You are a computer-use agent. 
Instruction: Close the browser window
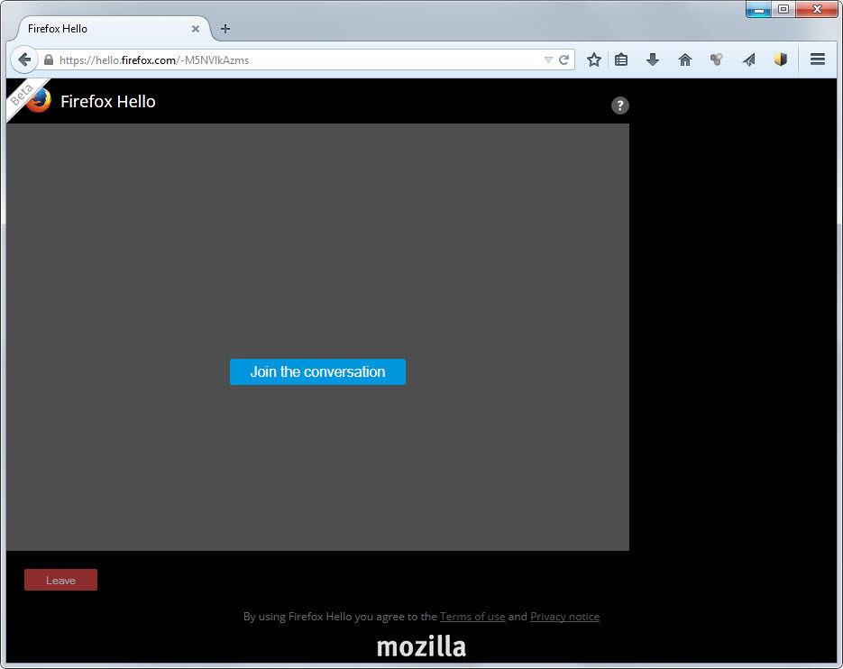coord(817,9)
